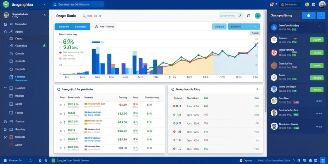Open the dropdown arrow next to the app title
Image resolution: width=328 pixels, height=164 pixels.
tap(45, 4)
